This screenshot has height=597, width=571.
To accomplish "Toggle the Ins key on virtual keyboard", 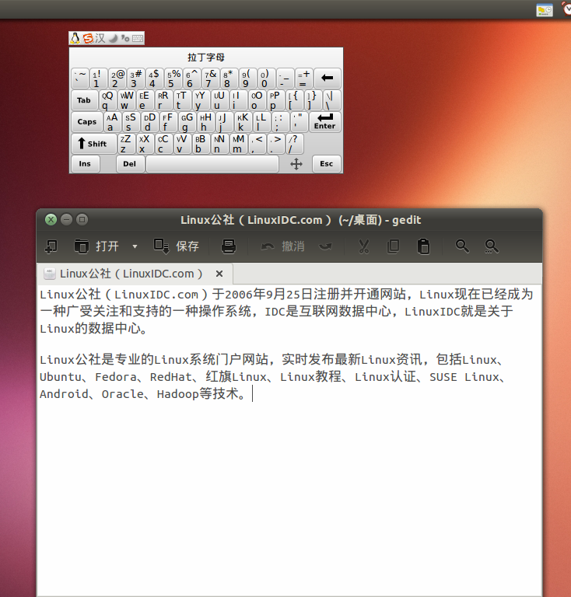I will [x=86, y=164].
